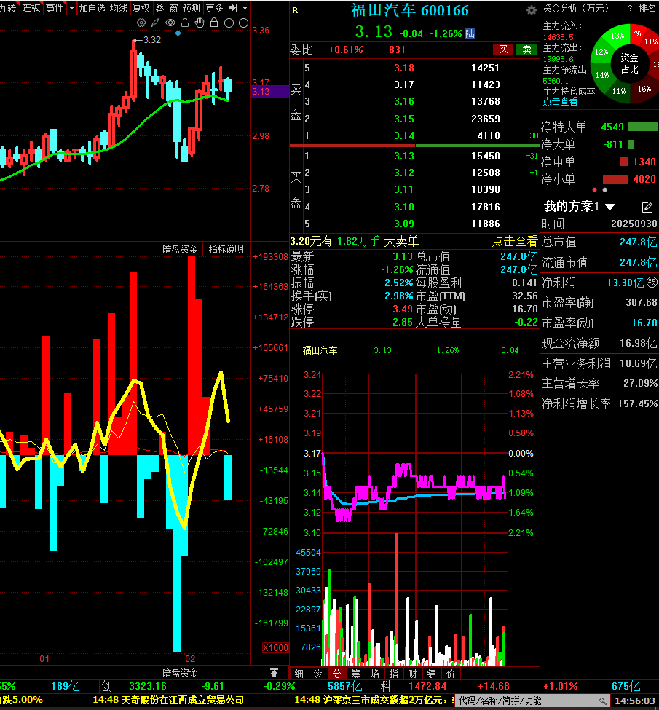Switch to the 分 intraday tab
The height and width of the screenshot is (710, 659).
[336, 674]
